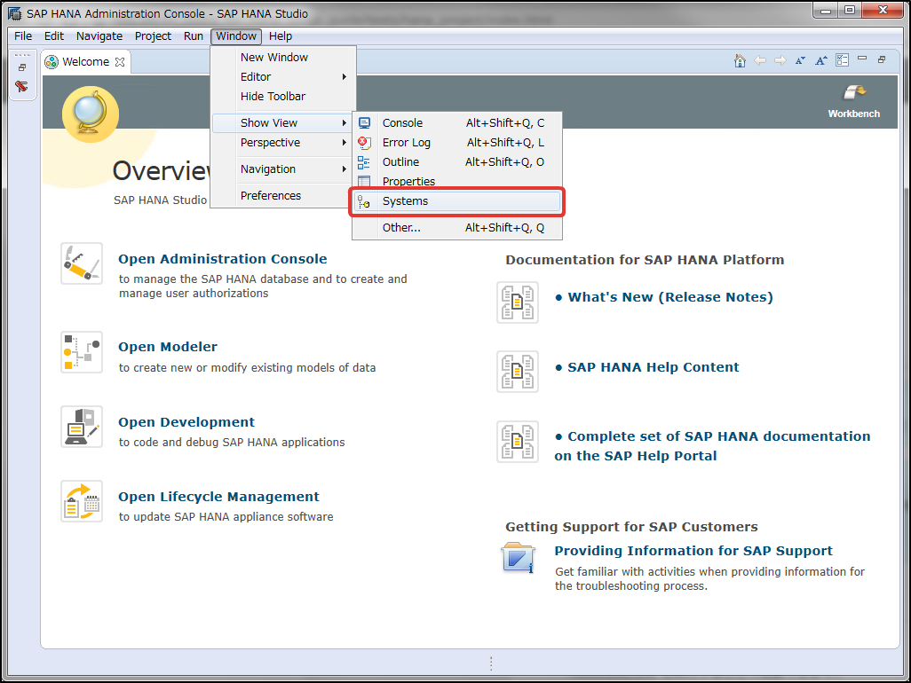The width and height of the screenshot is (911, 683).
Task: Click the SAP HANA Help Content document icon
Action: [518, 372]
